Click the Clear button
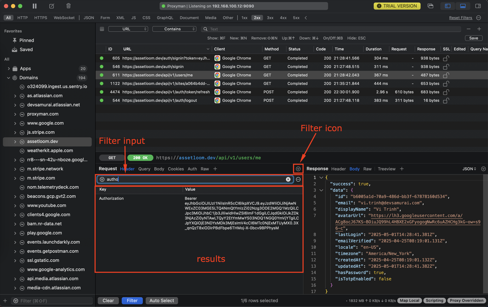488x307 pixels. click(x=108, y=301)
